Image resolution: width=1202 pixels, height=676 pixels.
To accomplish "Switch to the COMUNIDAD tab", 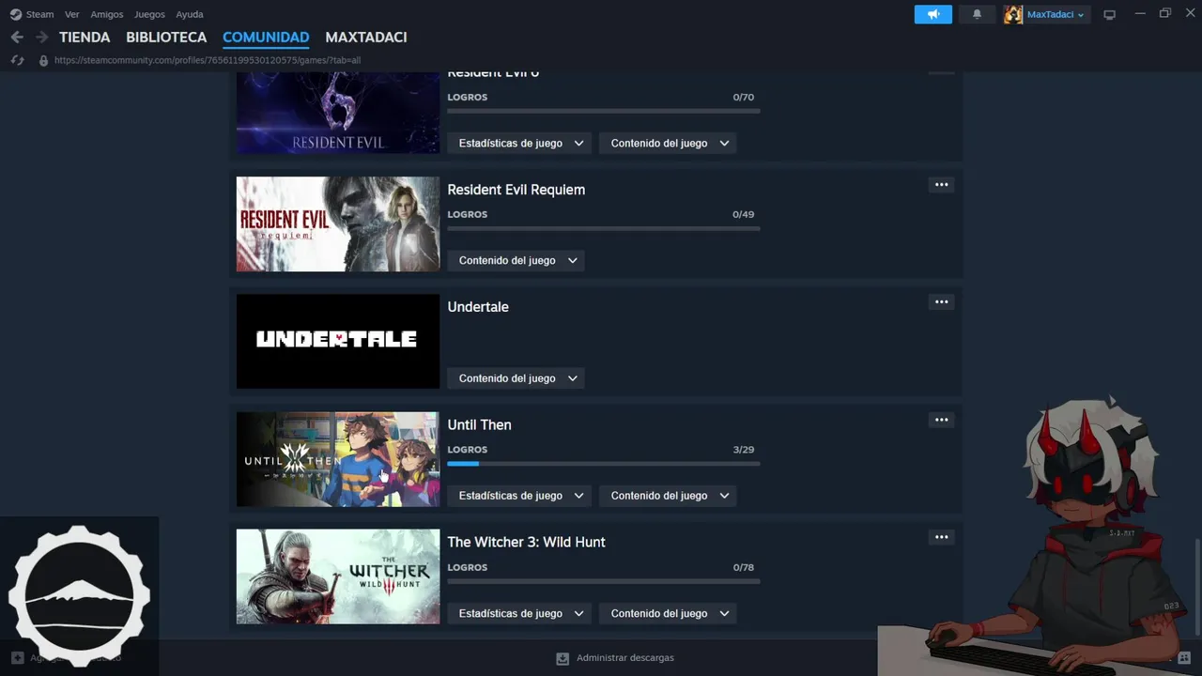I will click(x=266, y=38).
